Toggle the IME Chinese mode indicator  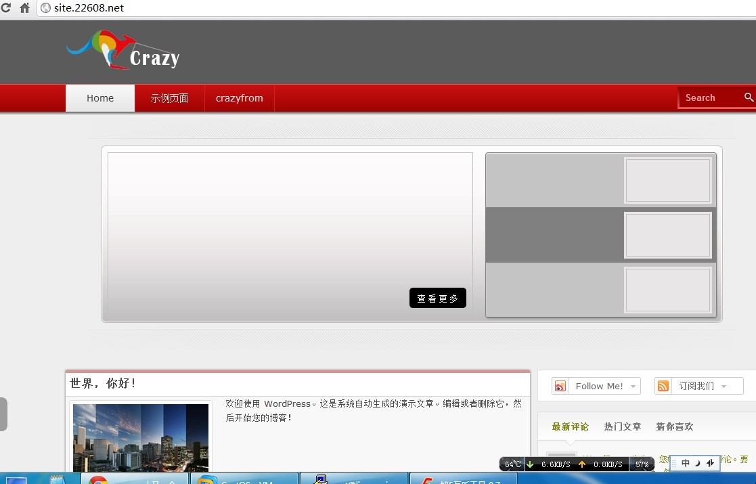pos(686,463)
